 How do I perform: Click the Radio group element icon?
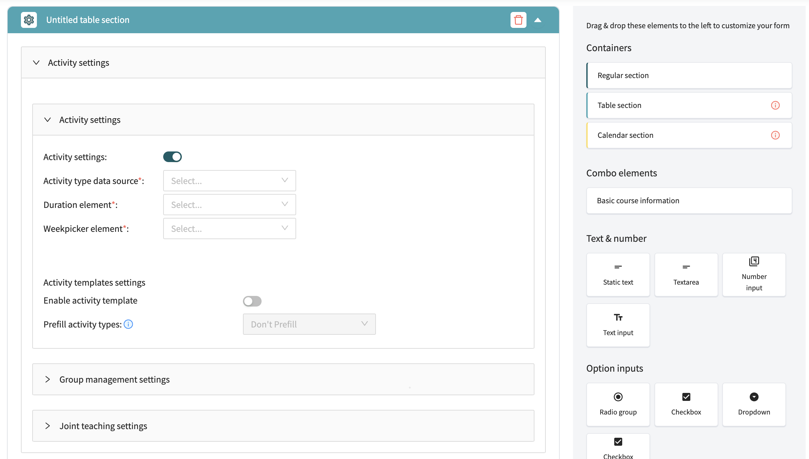618,397
